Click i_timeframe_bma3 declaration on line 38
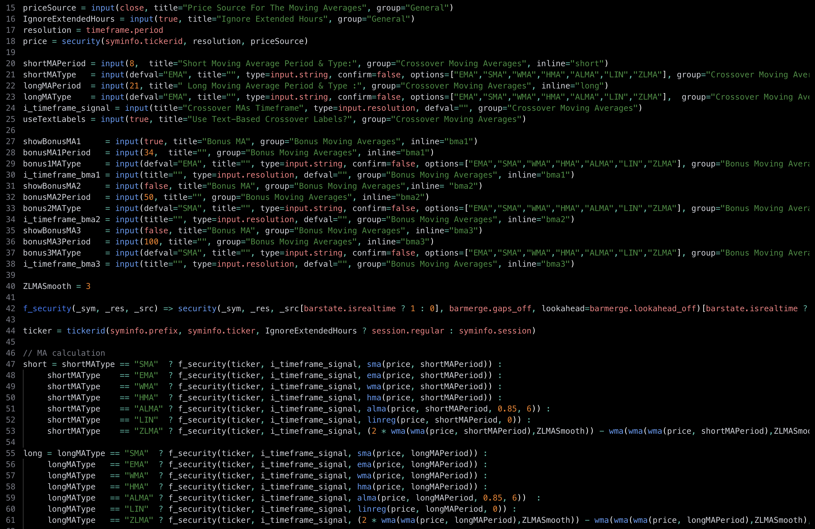815x529 pixels. coord(62,264)
